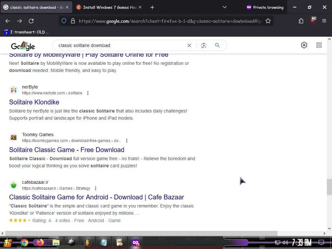Clear the Google search box
Viewport: 332px width, 249px height.
tap(189, 45)
